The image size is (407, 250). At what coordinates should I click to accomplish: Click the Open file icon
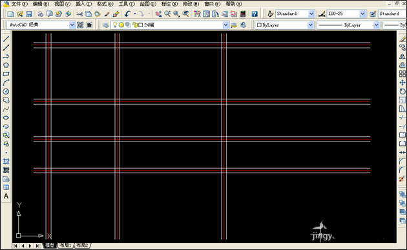tap(20, 14)
